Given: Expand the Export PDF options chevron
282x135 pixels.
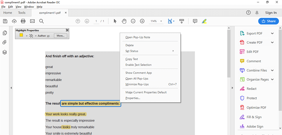Looking at the screenshot, I should [x=272, y=33].
